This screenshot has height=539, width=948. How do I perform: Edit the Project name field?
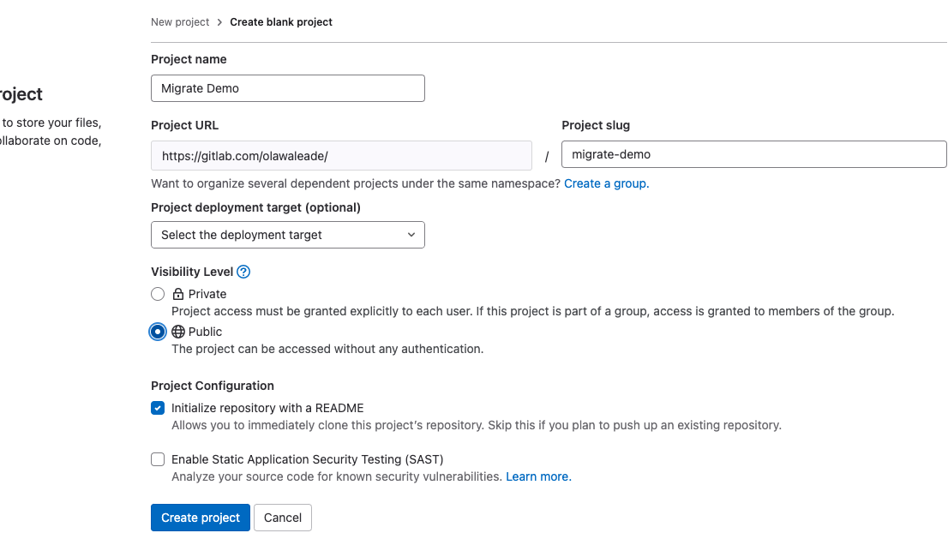pyautogui.click(x=287, y=88)
